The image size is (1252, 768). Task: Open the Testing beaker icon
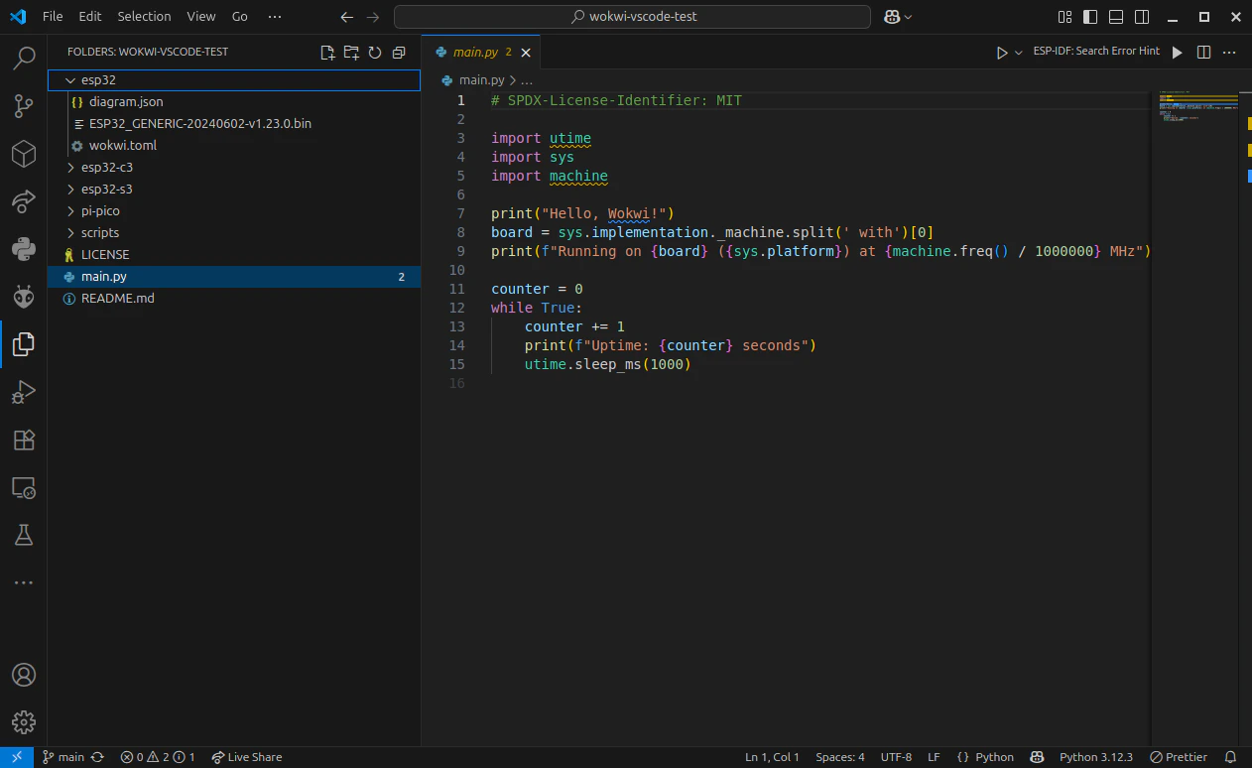[x=24, y=535]
